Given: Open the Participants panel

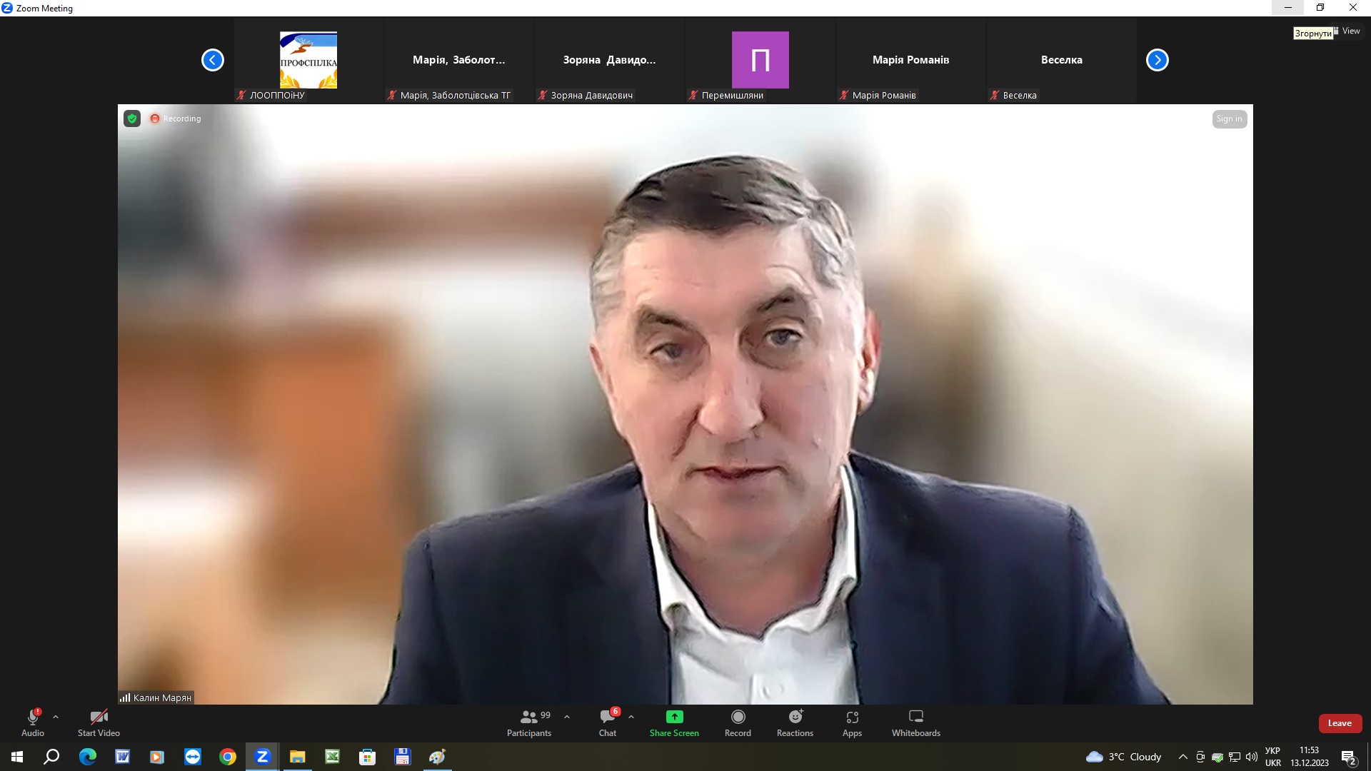Looking at the screenshot, I should 529,722.
